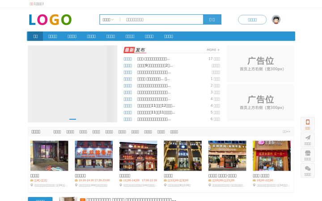The width and height of the screenshot is (322, 201).
Task: Click the hours icon beside 12:00-3:00 hours
Action: (x=165, y=180)
